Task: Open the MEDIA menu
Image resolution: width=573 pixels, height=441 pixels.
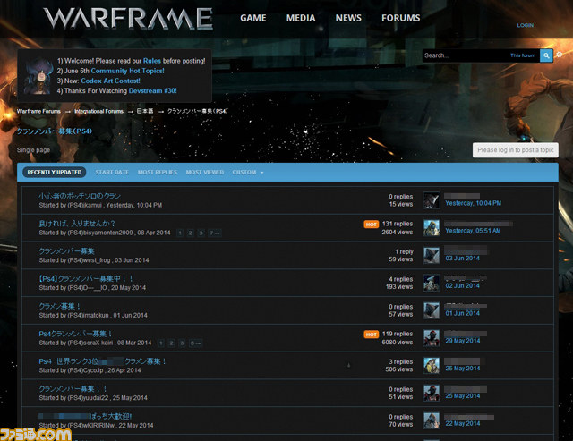Action: point(301,18)
